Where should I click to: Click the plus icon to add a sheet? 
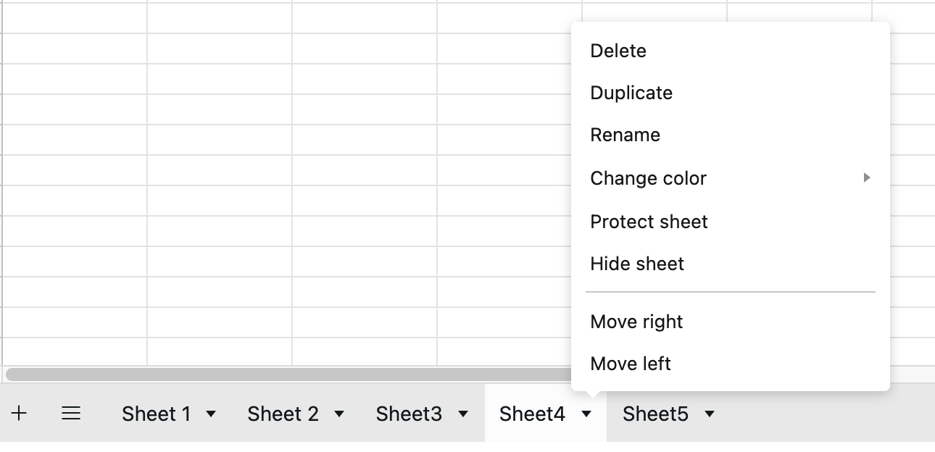click(20, 414)
